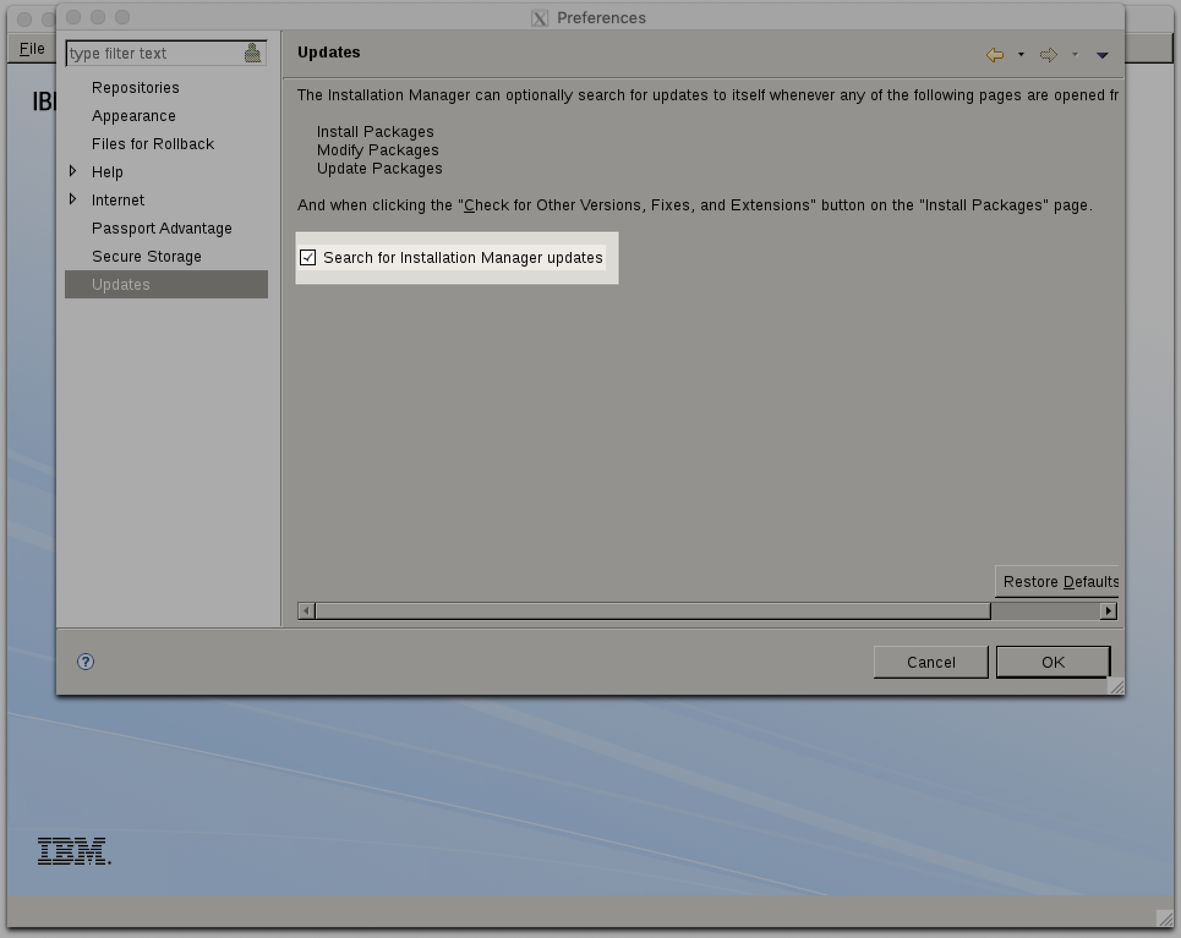Click the forward navigation arrow icon

click(1049, 54)
